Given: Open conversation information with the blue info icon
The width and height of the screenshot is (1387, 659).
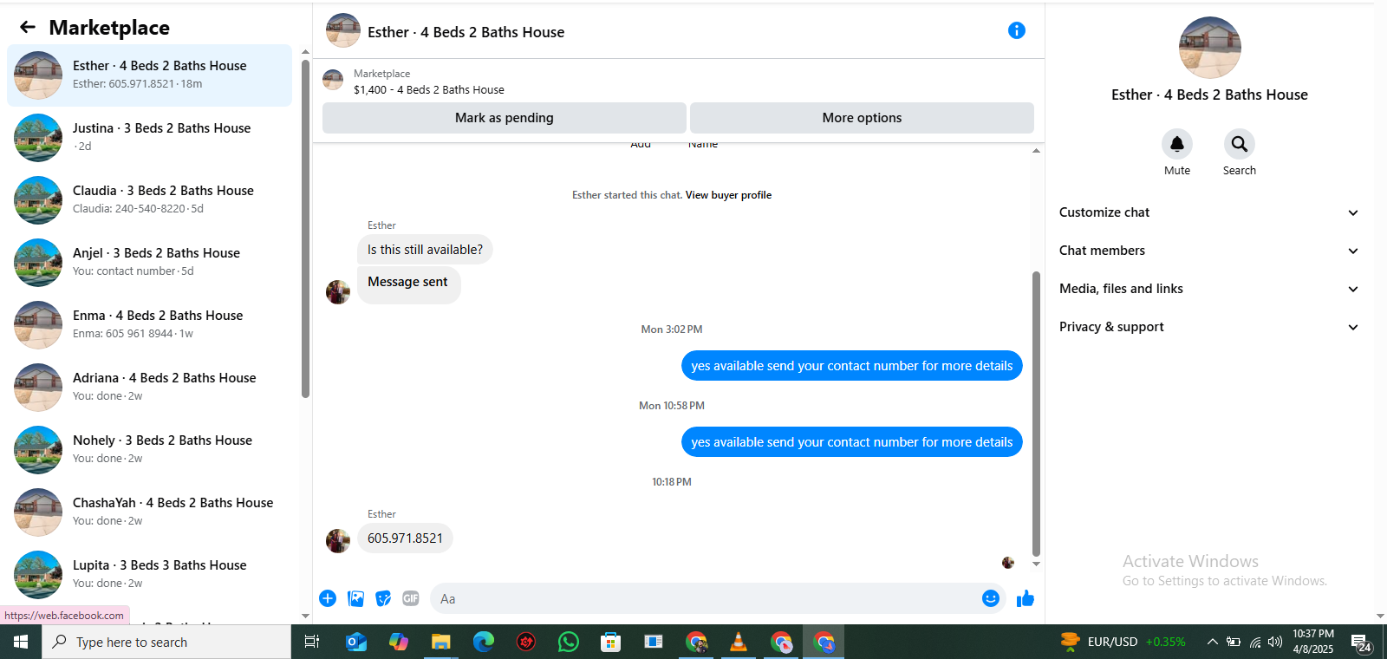Looking at the screenshot, I should pyautogui.click(x=1017, y=30).
